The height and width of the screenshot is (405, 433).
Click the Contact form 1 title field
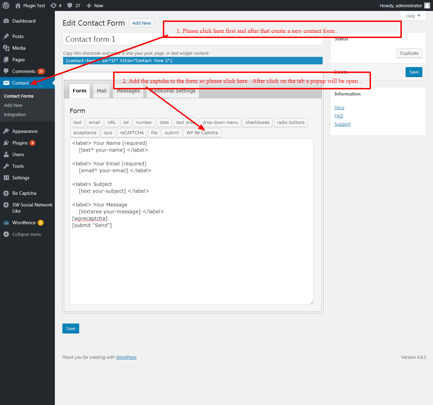(193, 39)
